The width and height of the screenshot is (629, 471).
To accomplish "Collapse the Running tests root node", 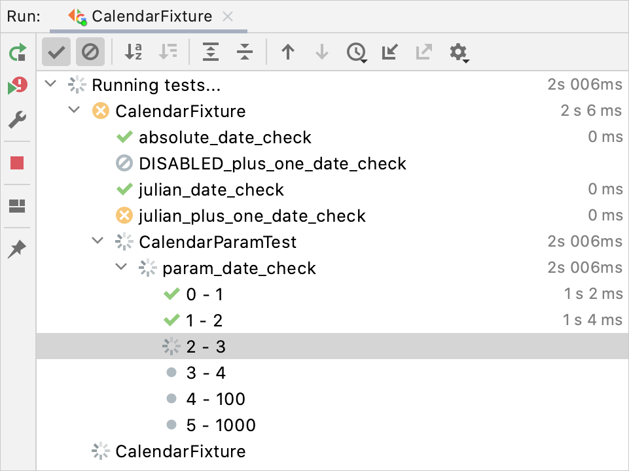I will click(x=50, y=84).
